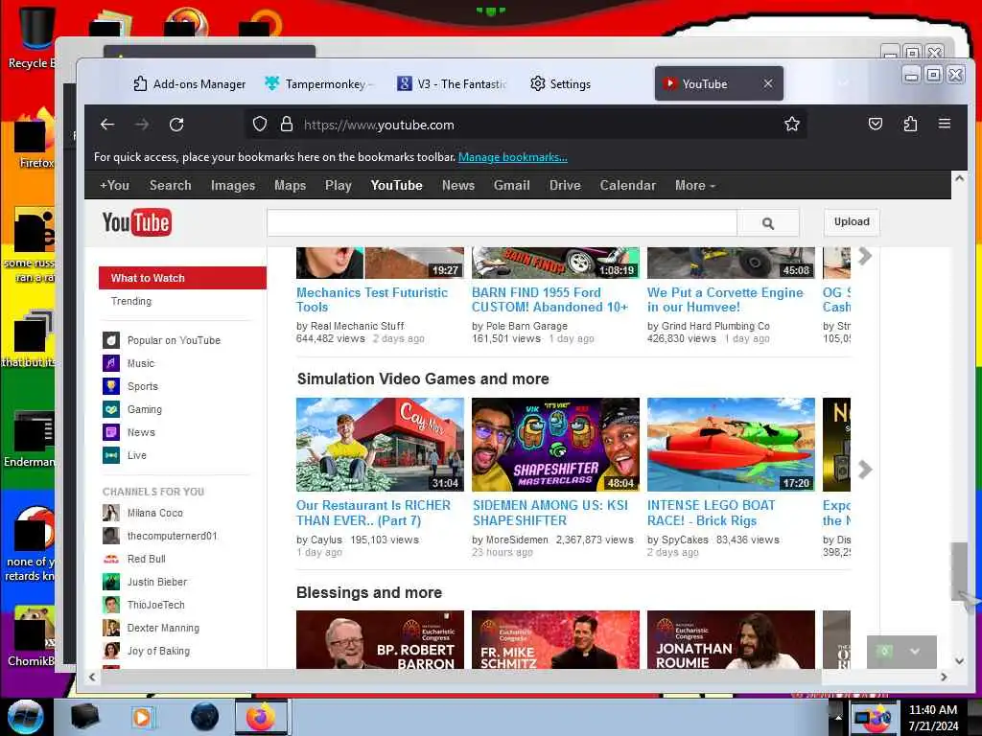Switch to the V3 - The Fantastic tab

click(x=453, y=84)
